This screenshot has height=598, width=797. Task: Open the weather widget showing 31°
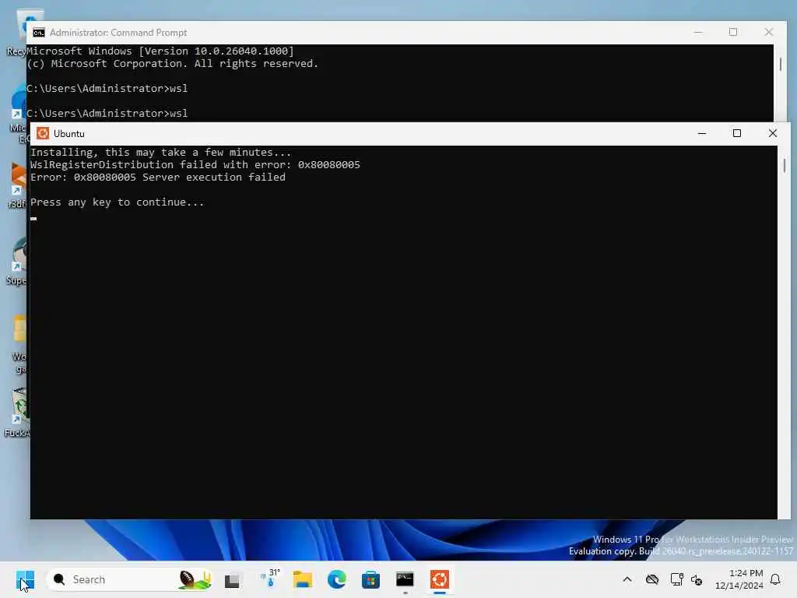click(x=269, y=579)
